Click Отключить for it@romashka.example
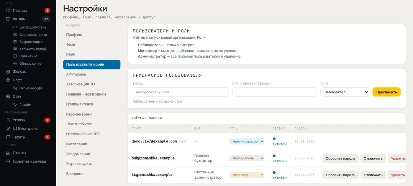 tap(373, 175)
